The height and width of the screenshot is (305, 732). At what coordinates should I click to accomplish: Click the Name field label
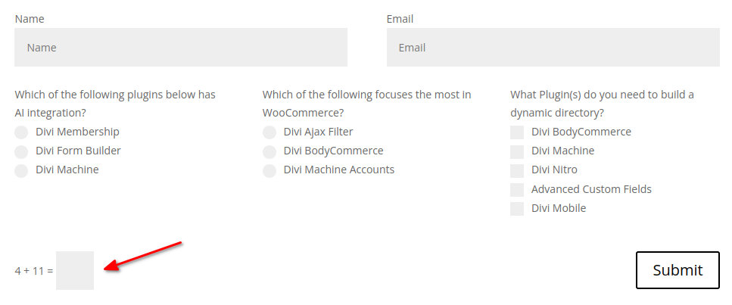(x=30, y=19)
